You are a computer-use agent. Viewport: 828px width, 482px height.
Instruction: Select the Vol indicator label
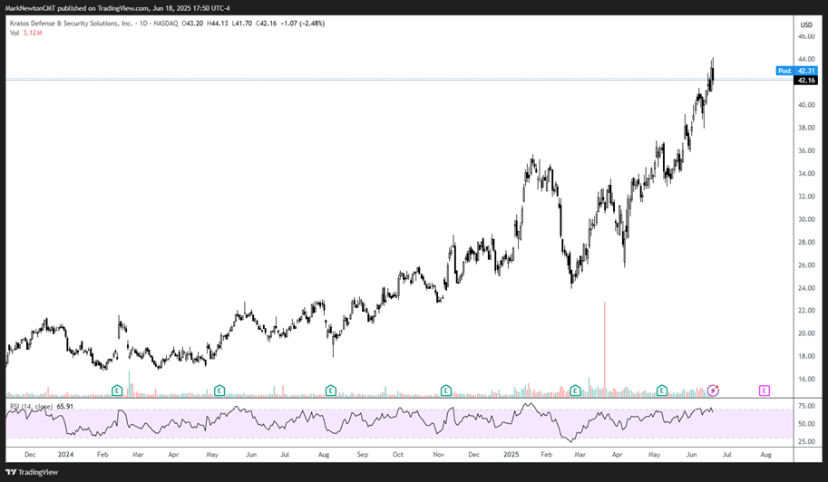[15, 33]
